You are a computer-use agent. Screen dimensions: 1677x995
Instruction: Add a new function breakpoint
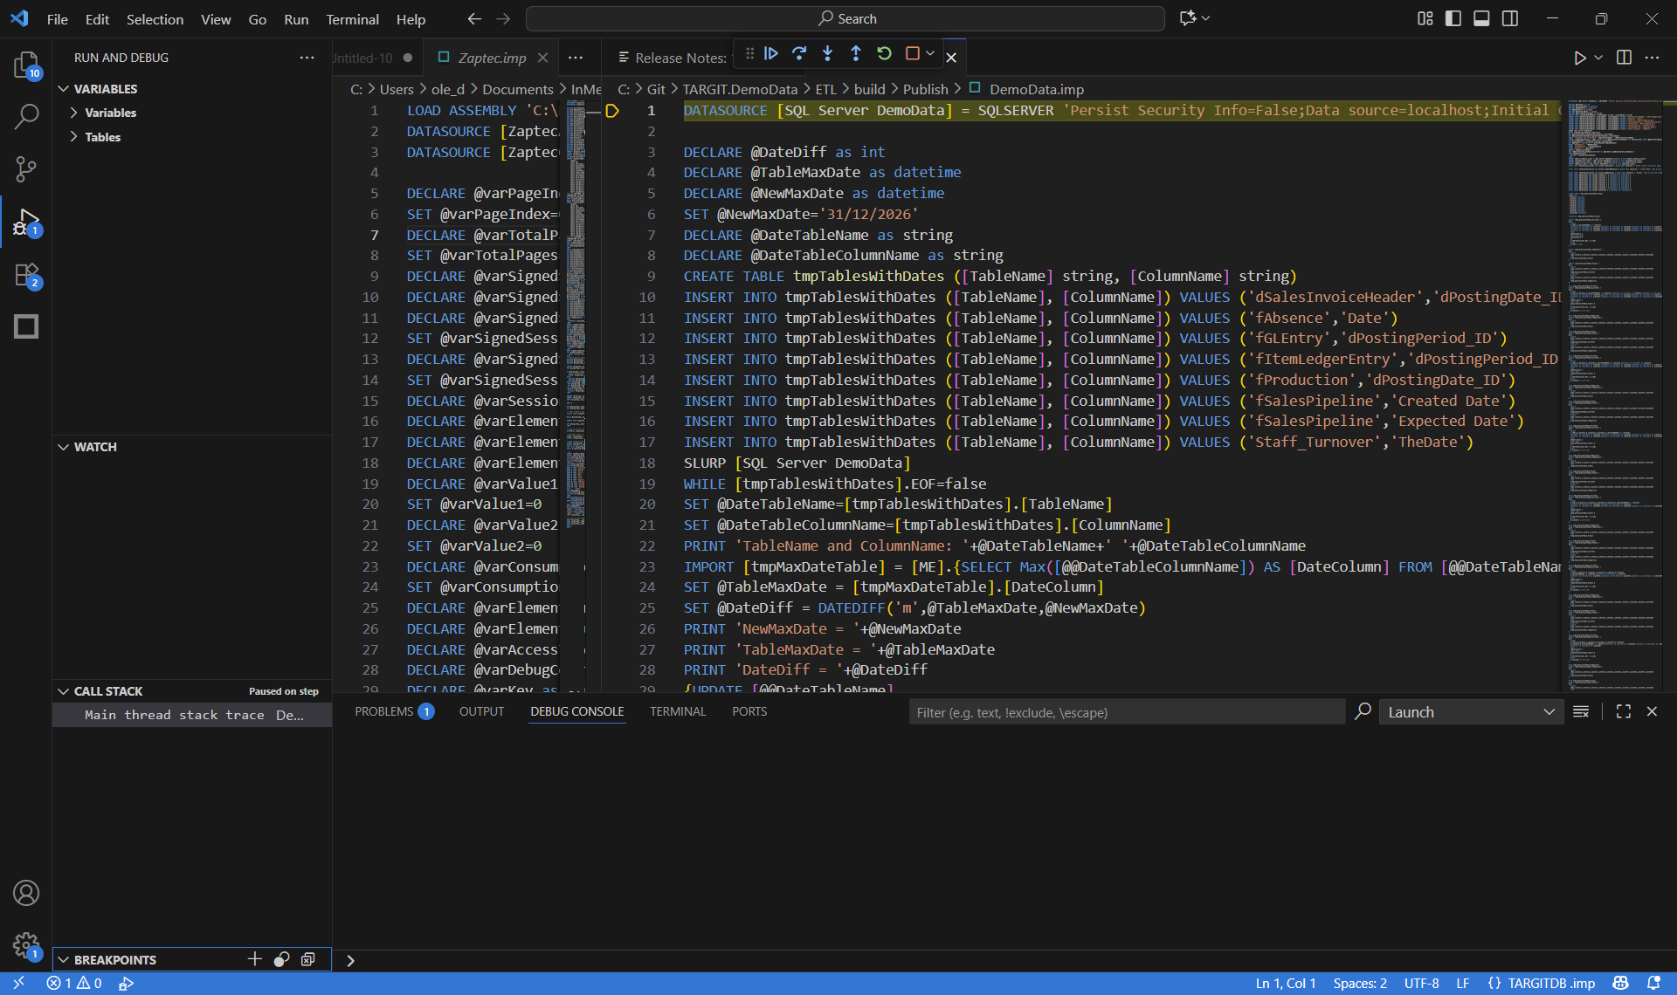point(253,959)
